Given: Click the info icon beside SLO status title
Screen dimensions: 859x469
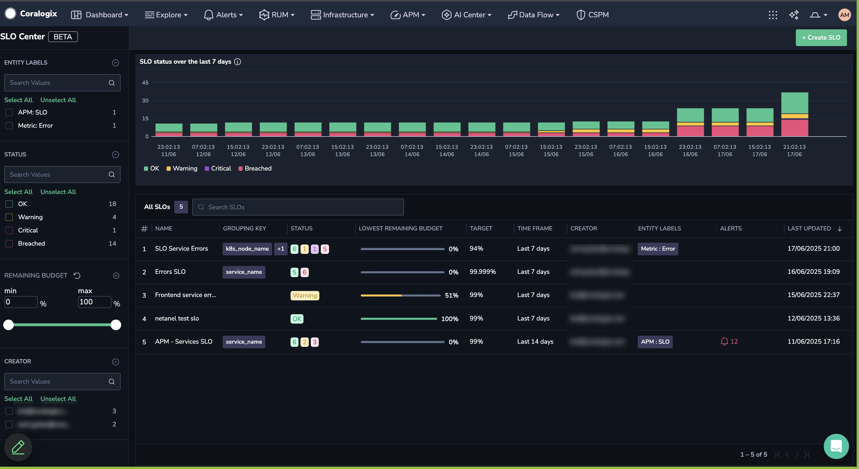Looking at the screenshot, I should (237, 62).
